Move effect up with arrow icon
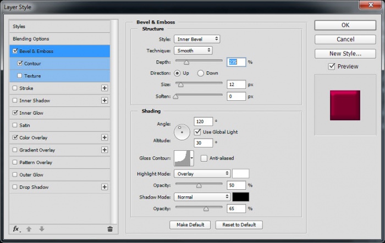385x243 pixels. (x=29, y=229)
